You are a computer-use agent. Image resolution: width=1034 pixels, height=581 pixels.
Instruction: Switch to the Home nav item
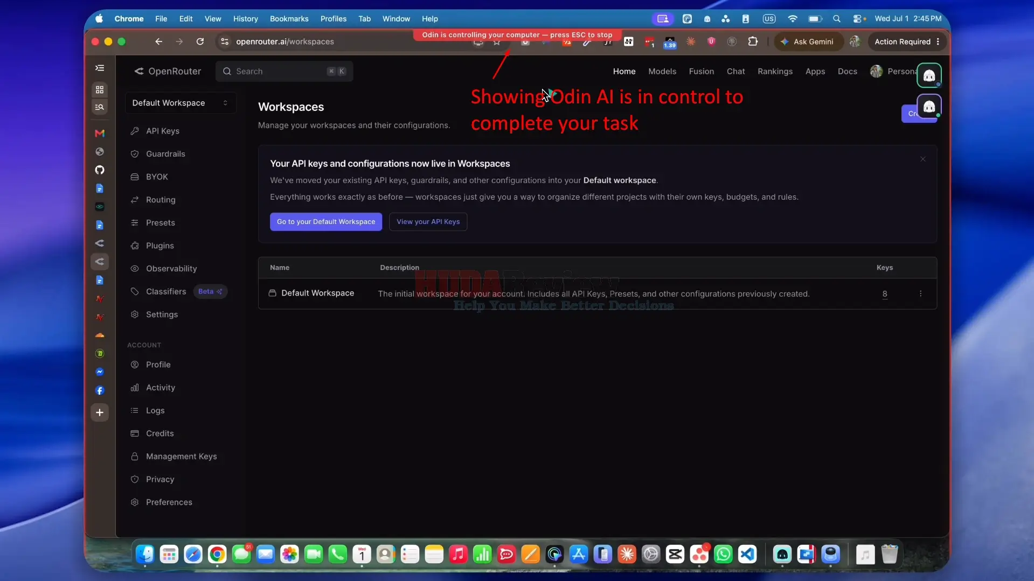(x=624, y=71)
